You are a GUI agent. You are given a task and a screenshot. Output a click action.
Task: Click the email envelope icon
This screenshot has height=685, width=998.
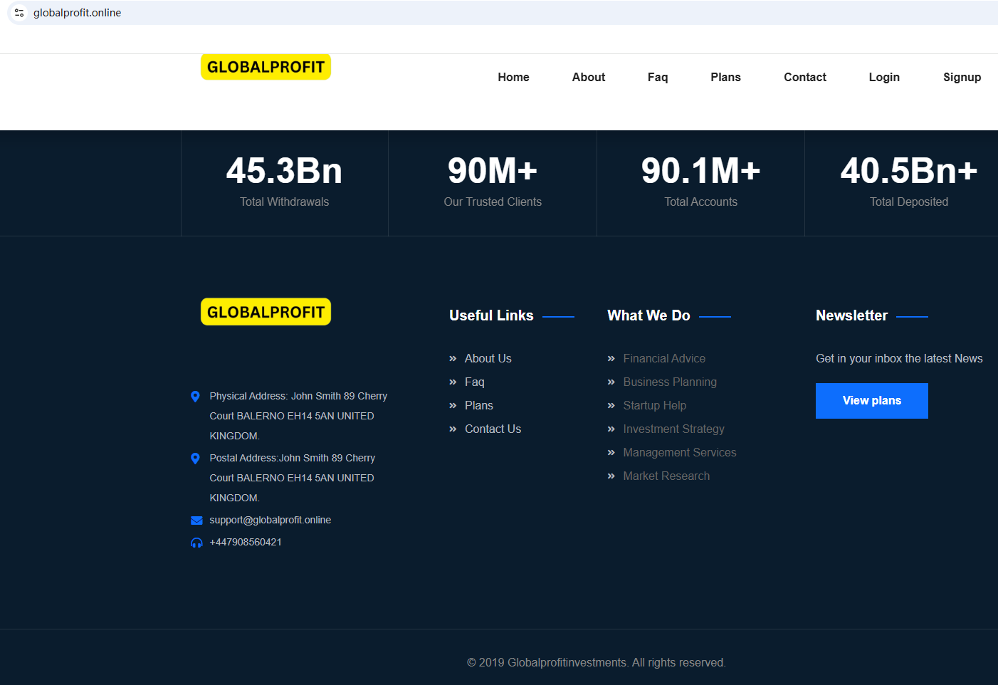[196, 521]
